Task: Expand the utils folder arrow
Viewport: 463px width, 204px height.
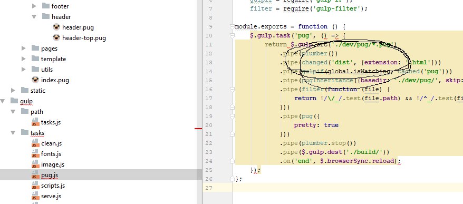Action: [24, 70]
